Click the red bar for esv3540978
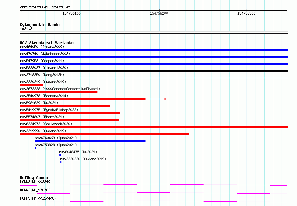 tap(82, 99)
